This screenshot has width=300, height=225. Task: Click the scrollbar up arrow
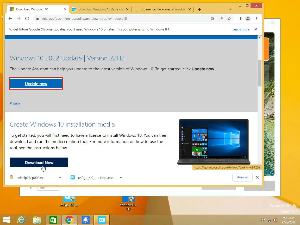coord(260,37)
